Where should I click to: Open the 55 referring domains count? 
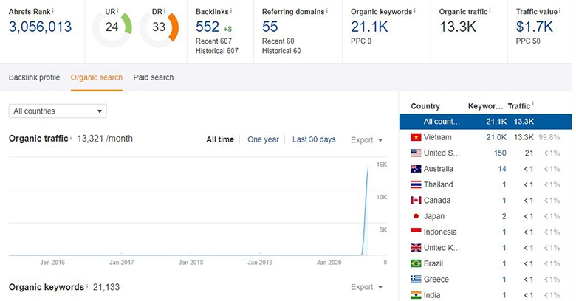click(x=270, y=27)
